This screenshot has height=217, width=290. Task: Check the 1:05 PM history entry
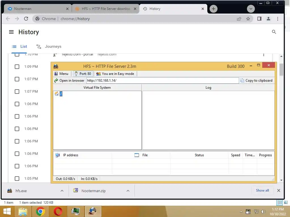pyautogui.click(x=17, y=179)
